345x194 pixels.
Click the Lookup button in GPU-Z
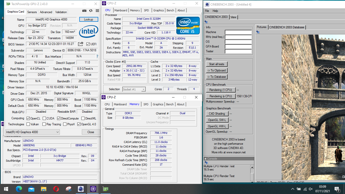[x=89, y=19]
